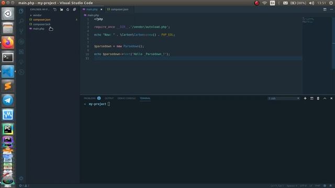335x188 pixels.
Task: Open the Terminal app from the dock
Action: point(8,57)
